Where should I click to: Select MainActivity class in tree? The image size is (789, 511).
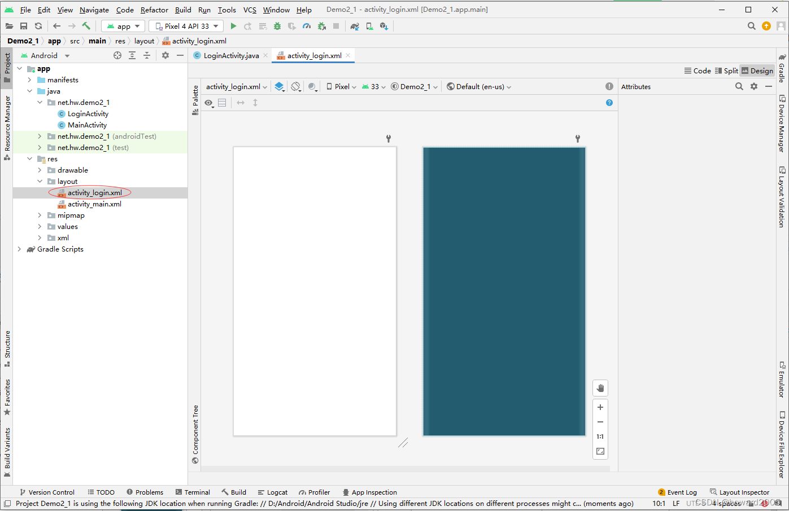click(x=87, y=125)
